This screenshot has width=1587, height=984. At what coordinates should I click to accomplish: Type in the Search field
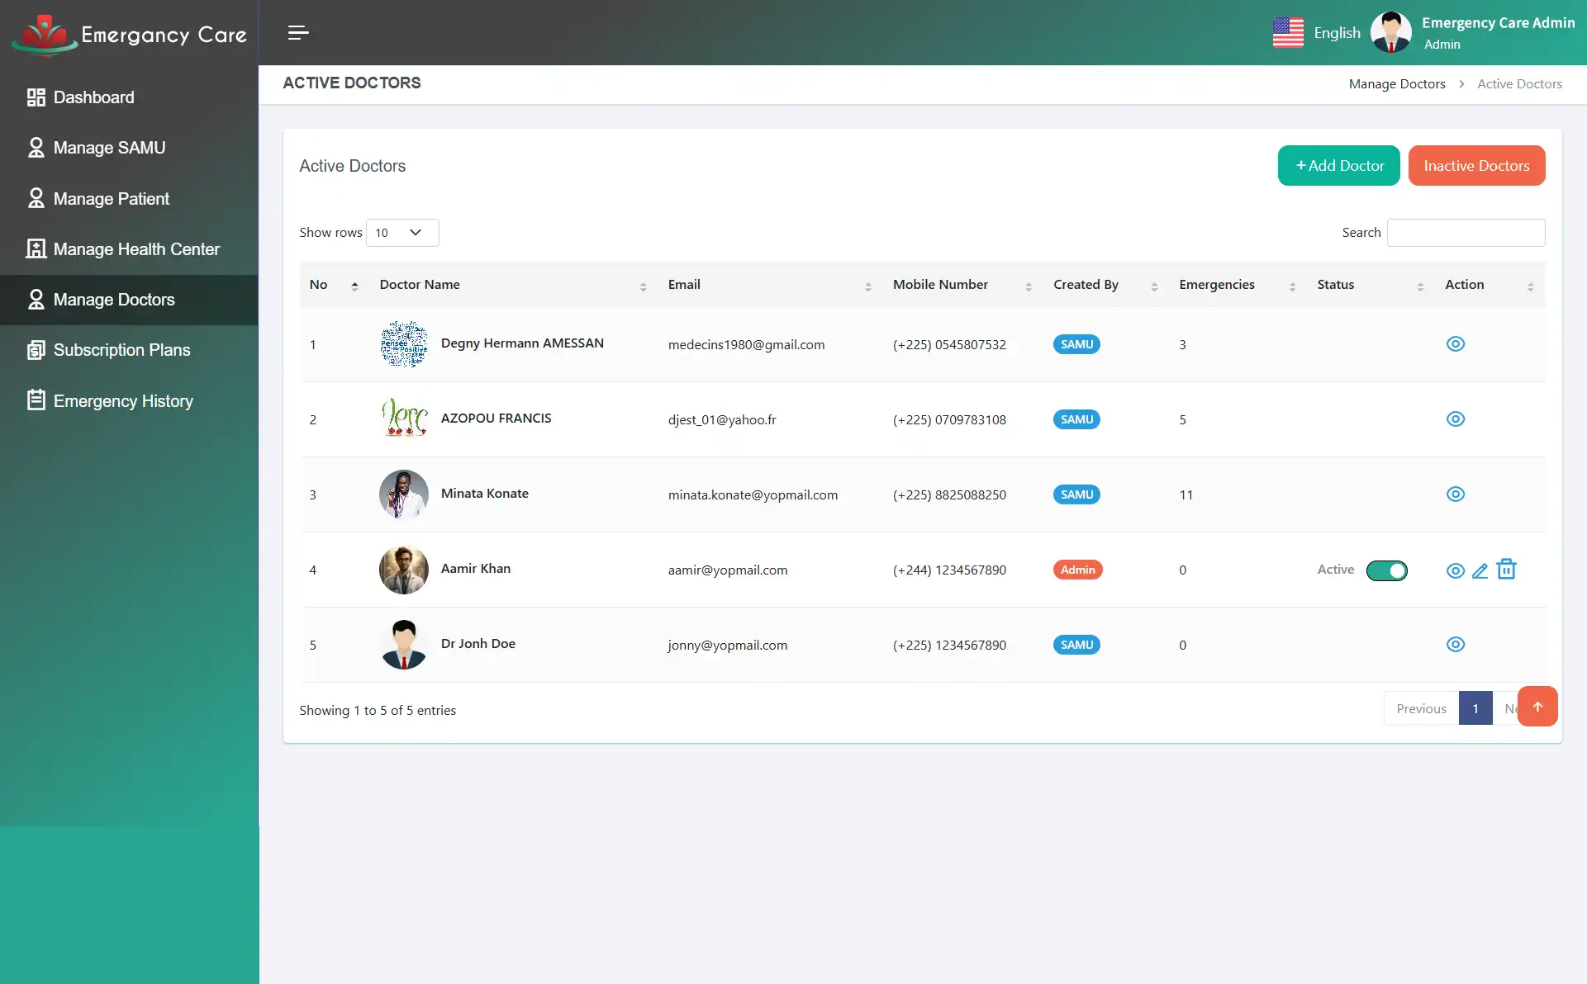click(x=1466, y=232)
